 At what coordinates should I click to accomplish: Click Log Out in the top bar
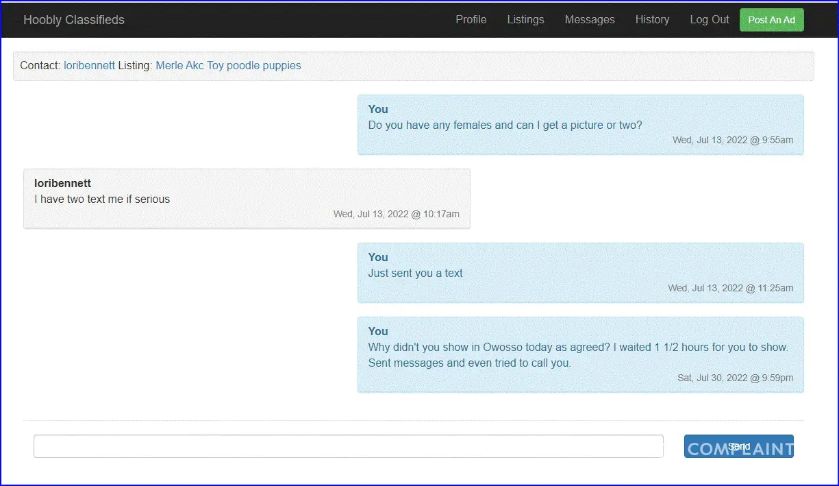pyautogui.click(x=710, y=20)
